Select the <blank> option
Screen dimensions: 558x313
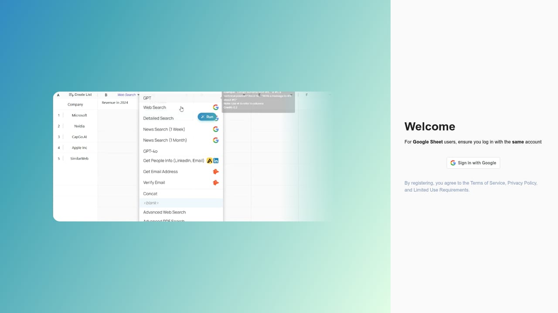point(181,203)
